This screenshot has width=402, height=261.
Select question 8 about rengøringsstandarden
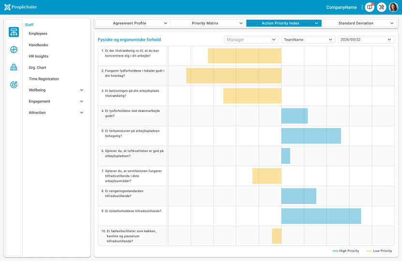point(133,196)
